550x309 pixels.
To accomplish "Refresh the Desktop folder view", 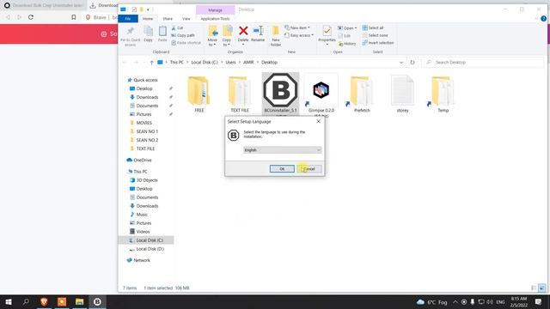I will coord(412,63).
